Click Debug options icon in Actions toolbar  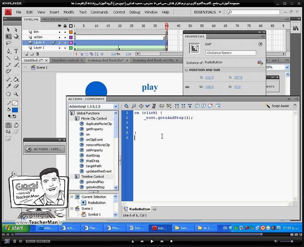(x=169, y=106)
